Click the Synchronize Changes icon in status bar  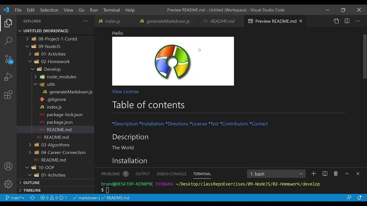(32, 198)
